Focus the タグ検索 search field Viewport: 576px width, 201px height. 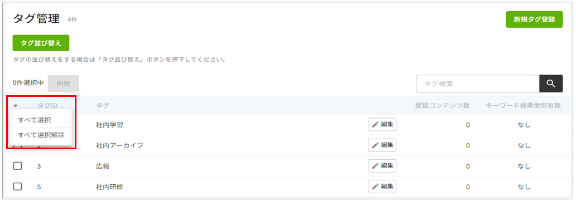[x=478, y=84]
